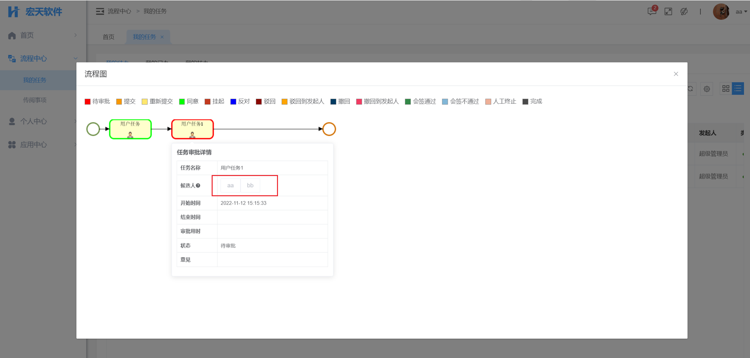Screen dimensions: 750x358
Task: Click the 反对 blue legend swatch
Action: [233, 102]
